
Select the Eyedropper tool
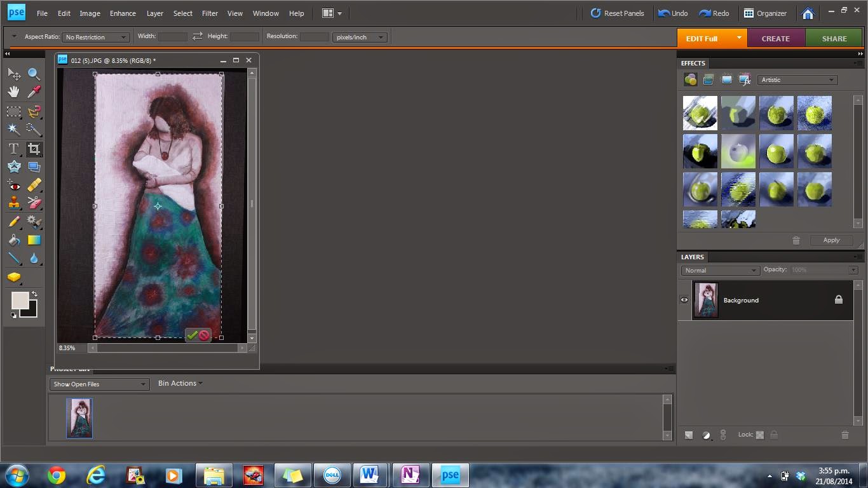(34, 92)
